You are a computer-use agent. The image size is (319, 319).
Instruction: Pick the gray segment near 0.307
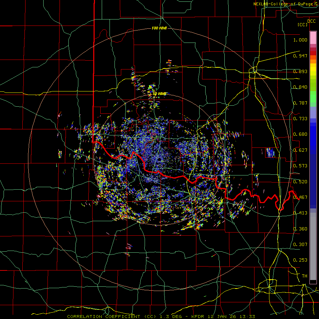point(313,246)
